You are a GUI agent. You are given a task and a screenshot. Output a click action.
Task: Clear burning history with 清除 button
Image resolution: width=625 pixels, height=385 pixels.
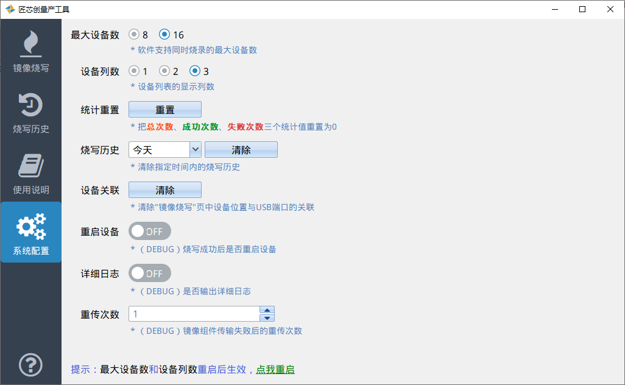coord(241,149)
